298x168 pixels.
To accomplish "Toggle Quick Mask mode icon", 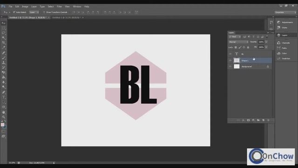I will point(4,131).
